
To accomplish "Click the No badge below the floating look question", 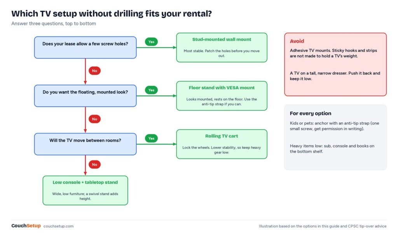I will 95,119.
